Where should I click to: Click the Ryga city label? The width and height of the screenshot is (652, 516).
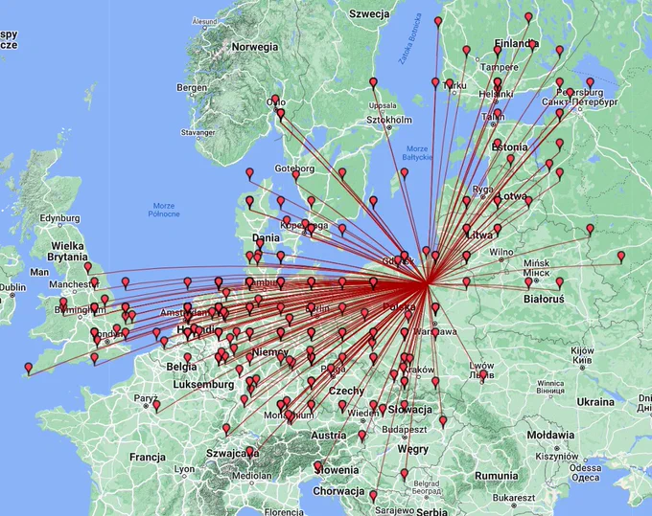482,190
